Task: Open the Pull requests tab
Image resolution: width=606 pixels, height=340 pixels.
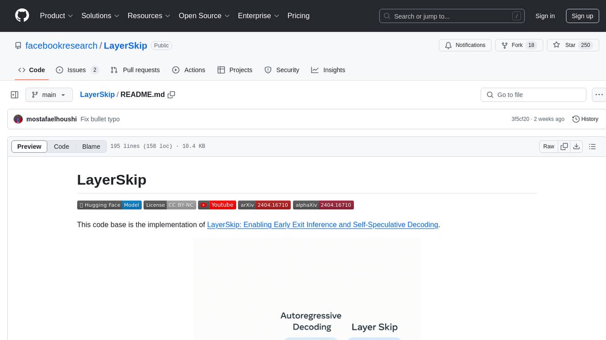Action: tap(135, 70)
